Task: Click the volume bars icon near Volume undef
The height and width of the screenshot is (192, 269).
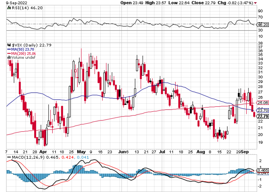Action: click(9, 57)
